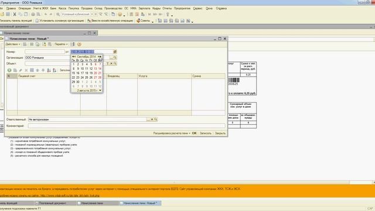The width and height of the screenshot is (375, 211).
Task: Select day 26 in calendar
Action: (x=91, y=77)
